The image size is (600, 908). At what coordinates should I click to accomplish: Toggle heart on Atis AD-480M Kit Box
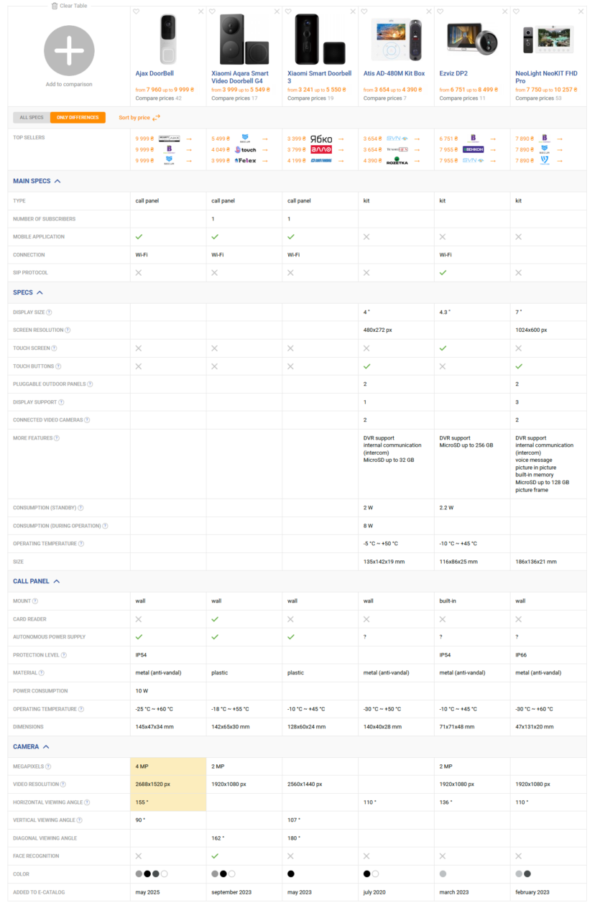[364, 11]
